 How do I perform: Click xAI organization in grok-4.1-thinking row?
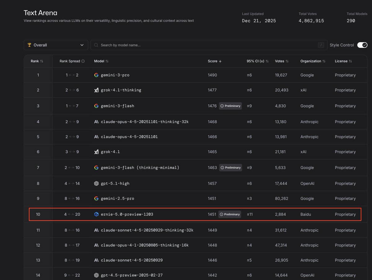[303, 90]
